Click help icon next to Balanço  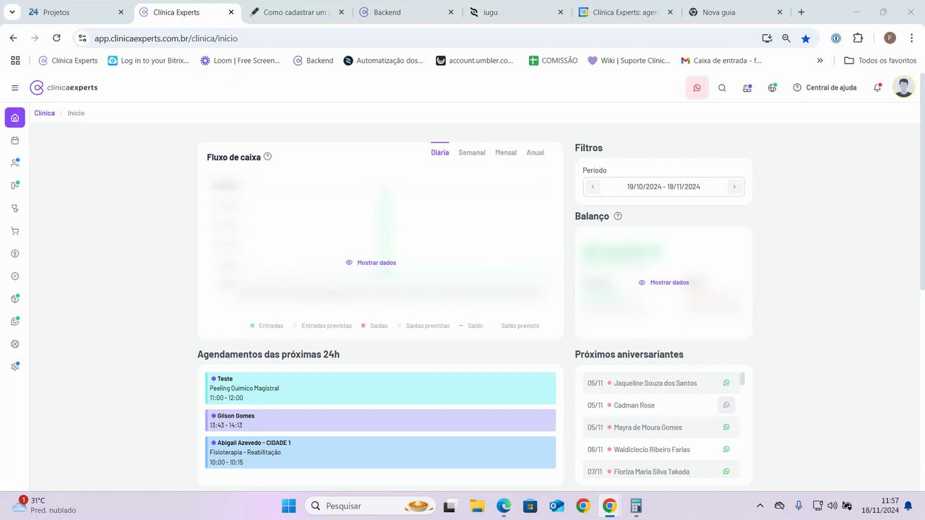[x=618, y=216]
